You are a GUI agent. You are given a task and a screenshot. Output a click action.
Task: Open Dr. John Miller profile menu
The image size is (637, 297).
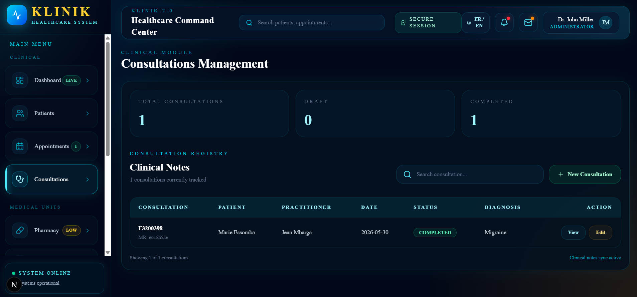[581, 23]
